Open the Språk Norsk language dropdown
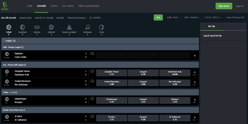This screenshot has height=124, width=248. 173,18
